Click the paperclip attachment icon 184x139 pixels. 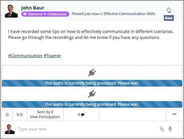tap(162, 129)
